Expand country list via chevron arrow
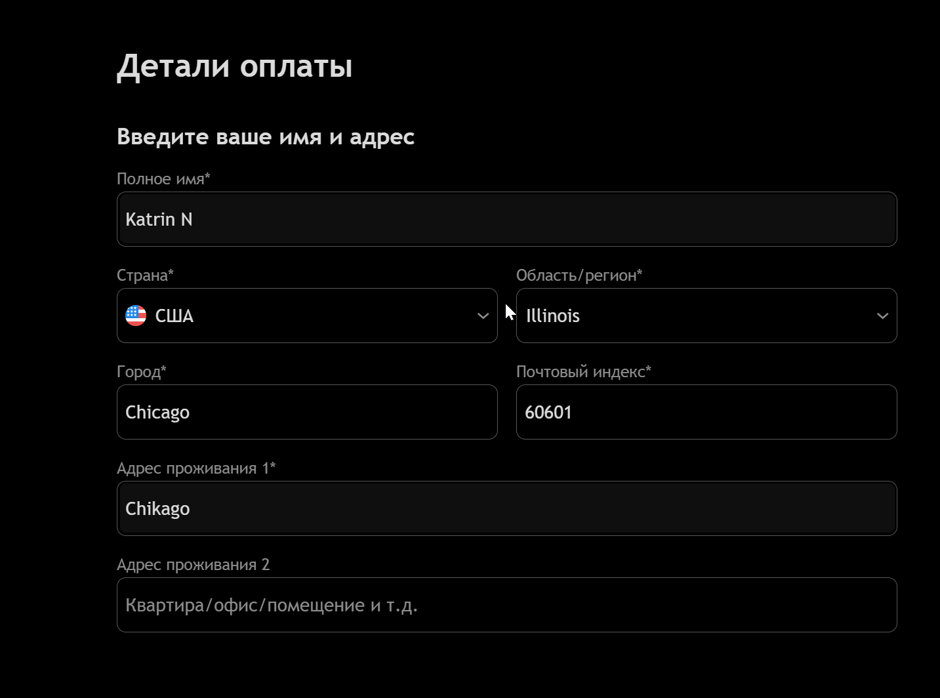The width and height of the screenshot is (940, 698). pos(483,316)
